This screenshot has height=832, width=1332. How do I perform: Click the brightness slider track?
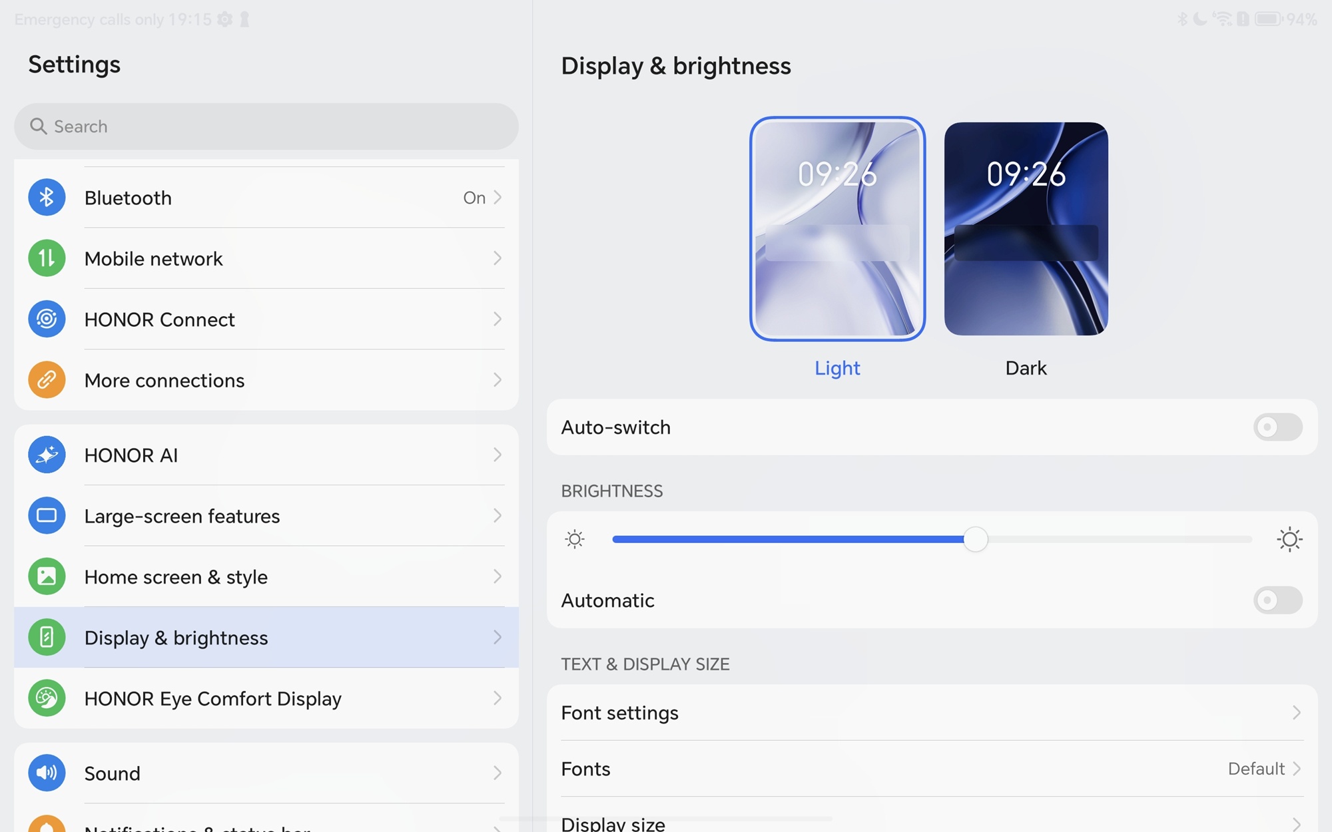coord(1112,539)
